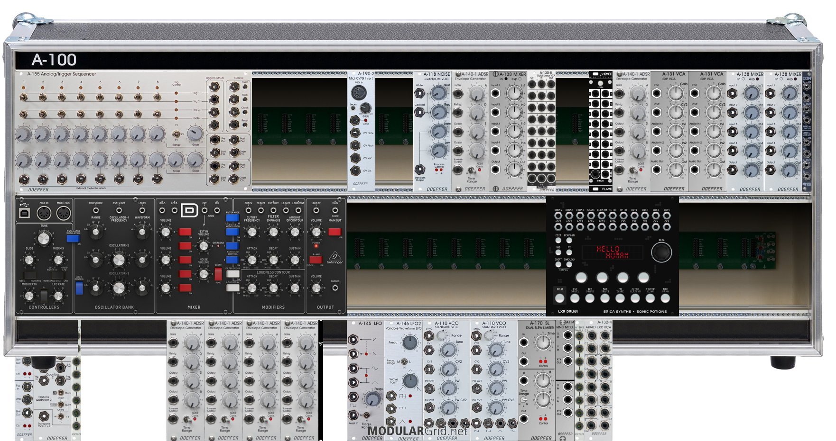Toggle the Loud Decay switch on Model D
Viewport: 836px width, 441px height.
pyautogui.click(x=232, y=288)
